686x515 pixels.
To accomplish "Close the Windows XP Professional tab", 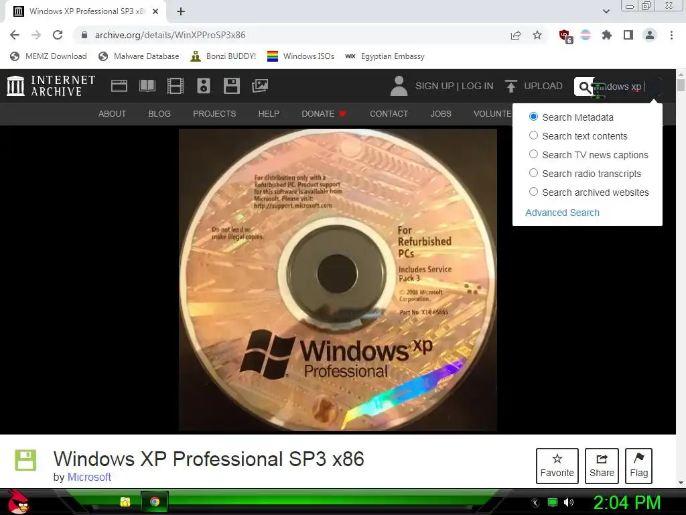I will click(x=155, y=11).
